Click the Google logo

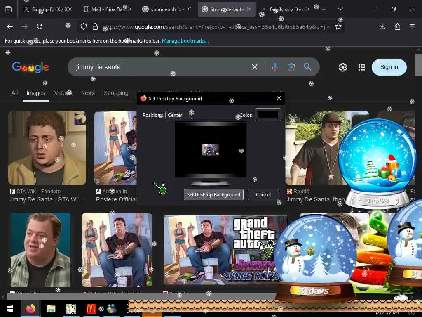[x=30, y=67]
